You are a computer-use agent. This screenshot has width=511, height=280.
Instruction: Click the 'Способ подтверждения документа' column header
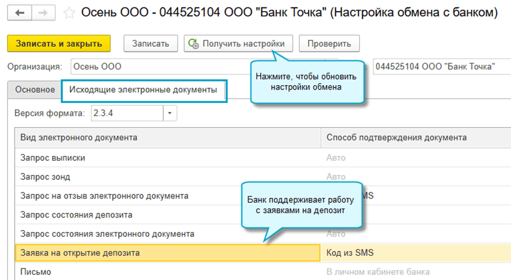416,138
